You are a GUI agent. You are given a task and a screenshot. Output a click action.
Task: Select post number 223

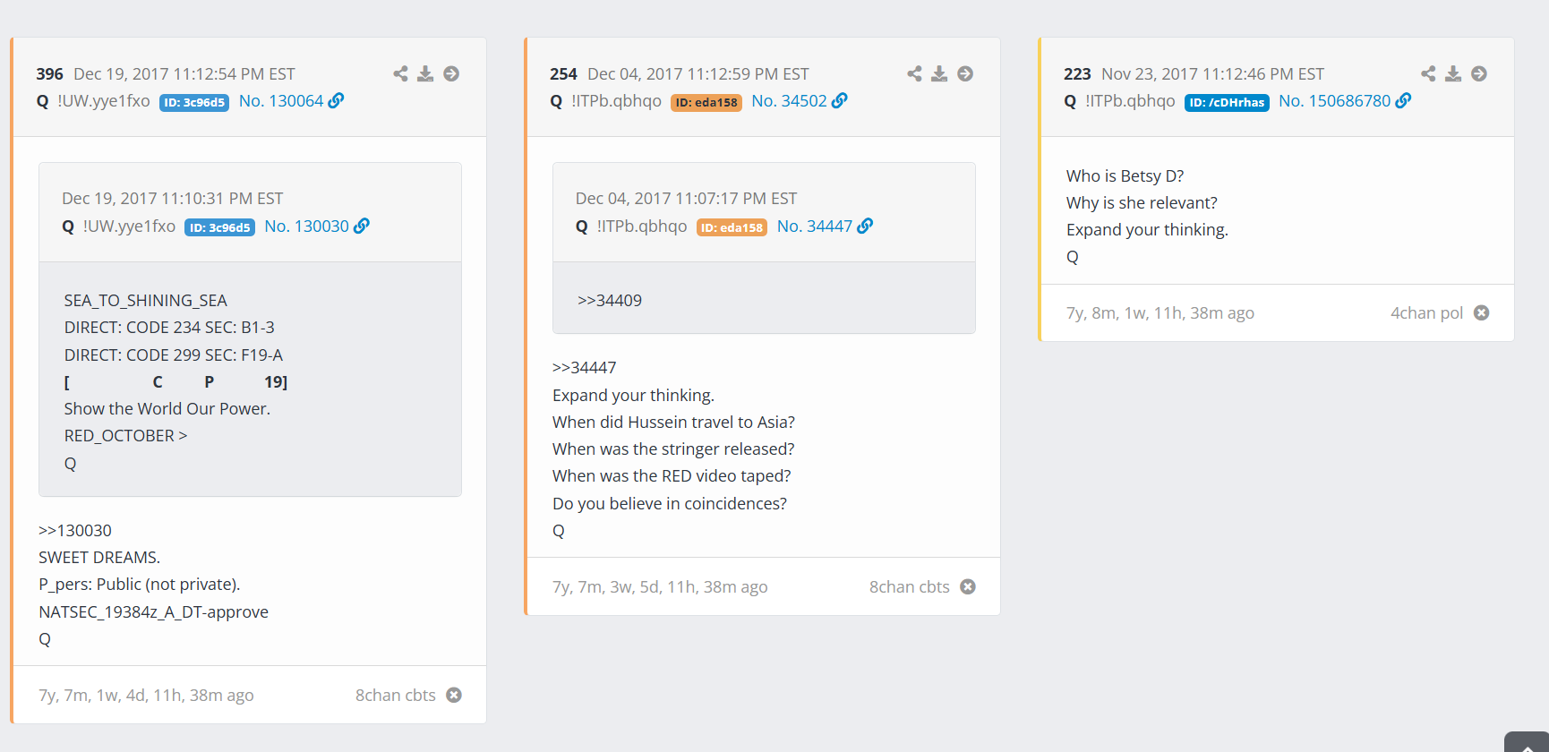(1077, 74)
